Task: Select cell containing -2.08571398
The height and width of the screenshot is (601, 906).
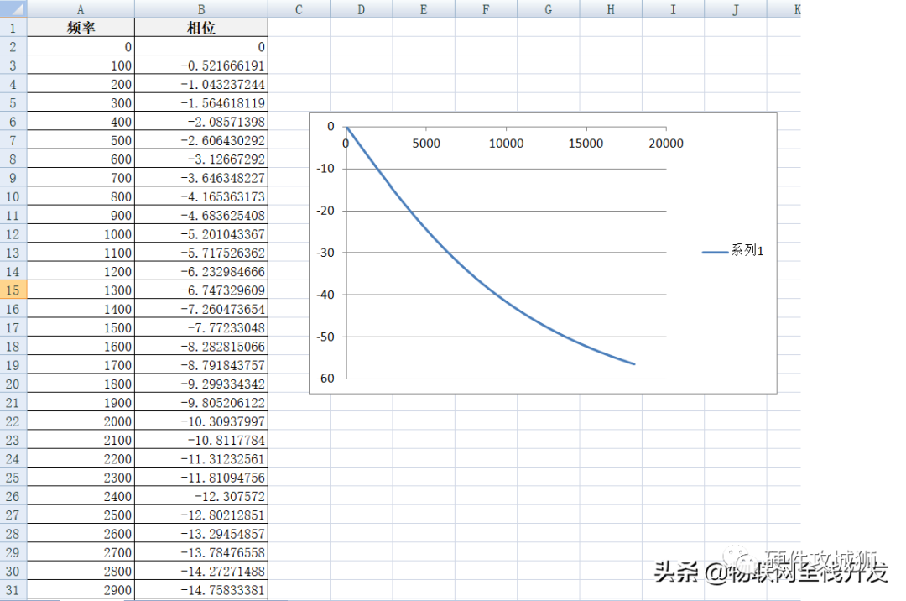Action: coord(201,122)
